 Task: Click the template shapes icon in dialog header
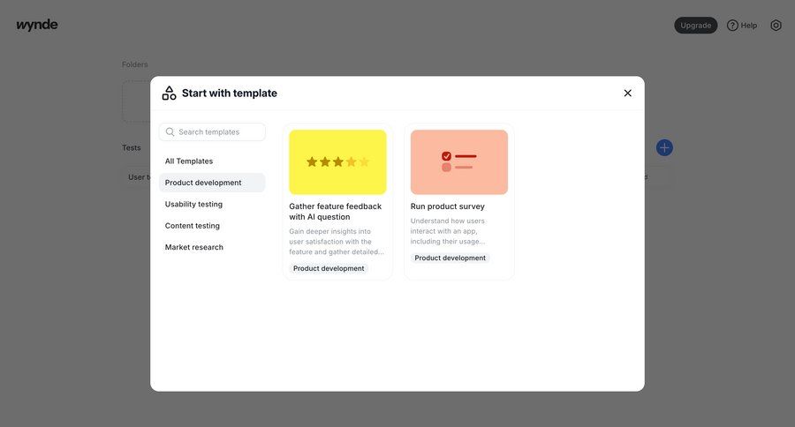(x=169, y=94)
